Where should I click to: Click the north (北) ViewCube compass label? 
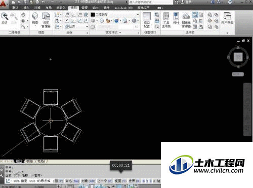(238, 48)
